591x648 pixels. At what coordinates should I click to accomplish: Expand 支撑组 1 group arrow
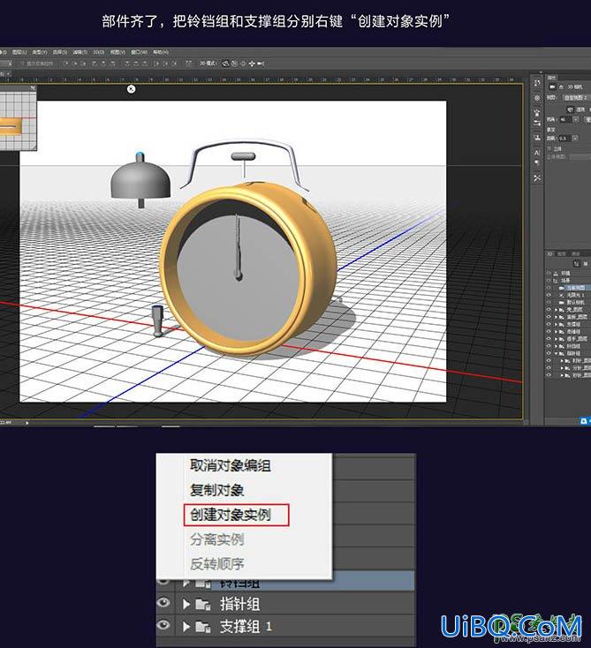186,627
